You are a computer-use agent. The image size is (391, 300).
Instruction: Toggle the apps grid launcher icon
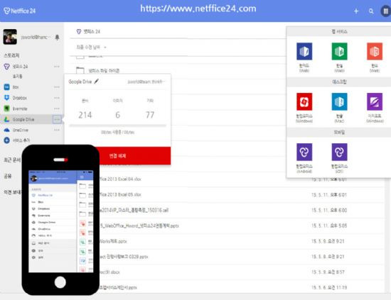tap(385, 11)
